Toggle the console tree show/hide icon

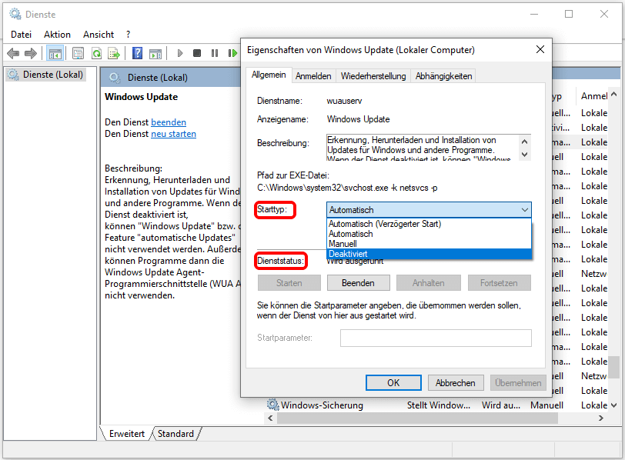(x=55, y=53)
